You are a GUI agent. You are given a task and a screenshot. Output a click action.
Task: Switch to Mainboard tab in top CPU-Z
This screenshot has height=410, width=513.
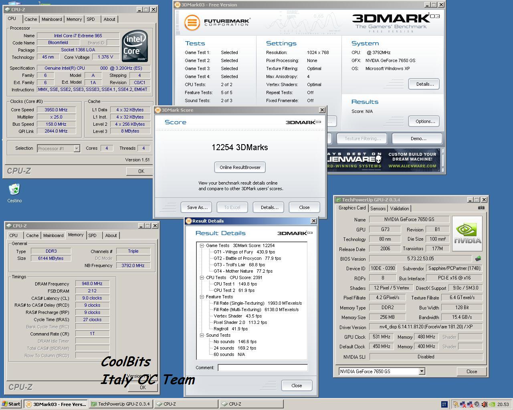coord(52,19)
